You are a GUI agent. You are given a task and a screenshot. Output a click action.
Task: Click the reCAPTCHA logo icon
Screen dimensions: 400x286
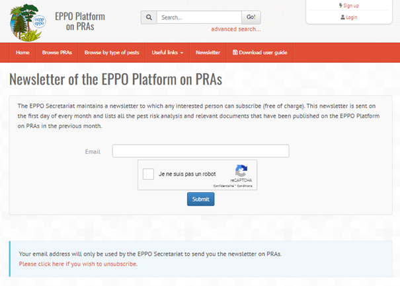tap(241, 170)
